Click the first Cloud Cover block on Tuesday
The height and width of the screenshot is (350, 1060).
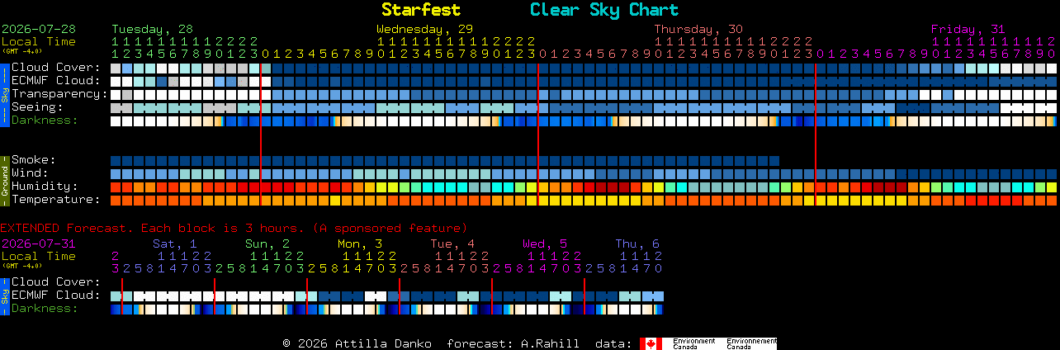tap(116, 69)
